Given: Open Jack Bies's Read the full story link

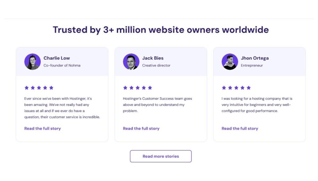Looking at the screenshot, I should [141, 128].
